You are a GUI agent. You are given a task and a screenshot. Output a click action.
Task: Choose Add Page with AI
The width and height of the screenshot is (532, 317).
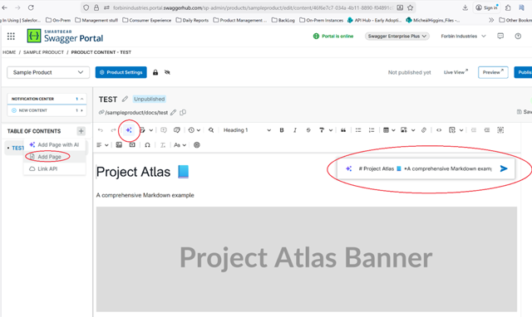(54, 144)
